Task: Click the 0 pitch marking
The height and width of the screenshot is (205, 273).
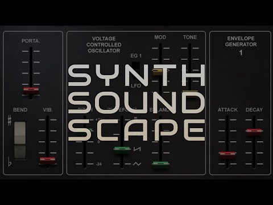Action: pyautogui.click(x=99, y=142)
